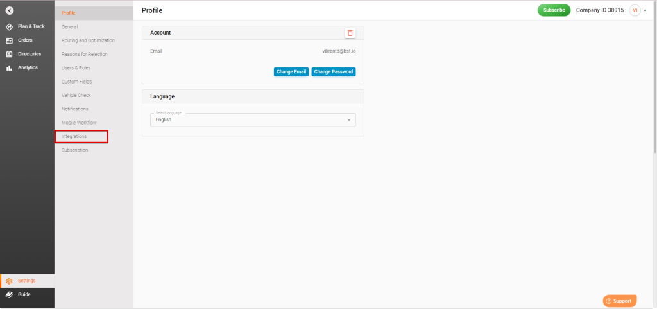The image size is (657, 309).
Task: Go to Mobile Workflow settings
Action: click(79, 123)
